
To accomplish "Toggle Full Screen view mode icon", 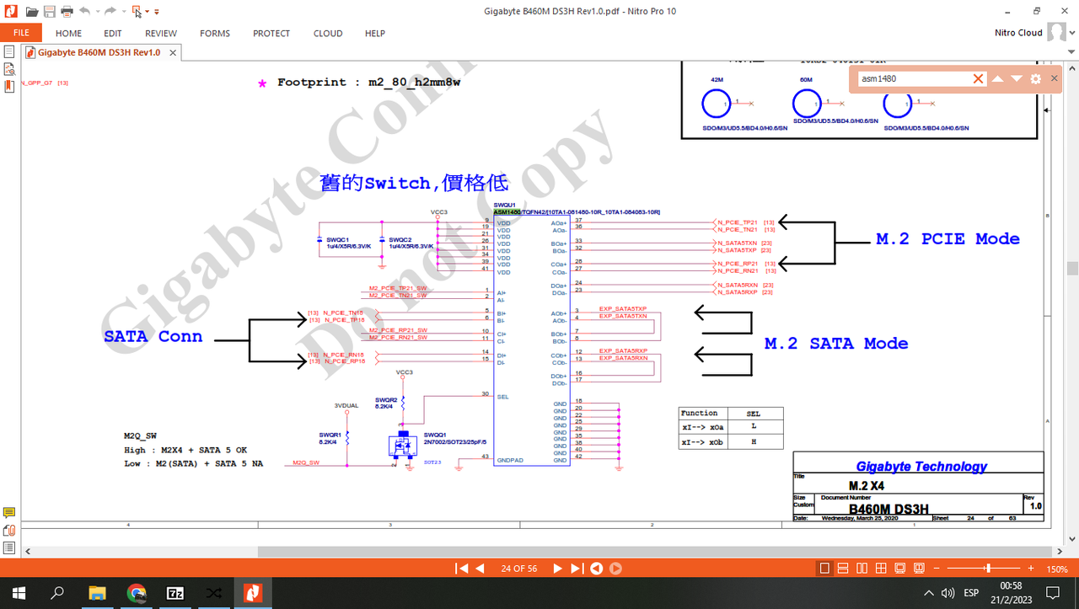I will coord(899,569).
